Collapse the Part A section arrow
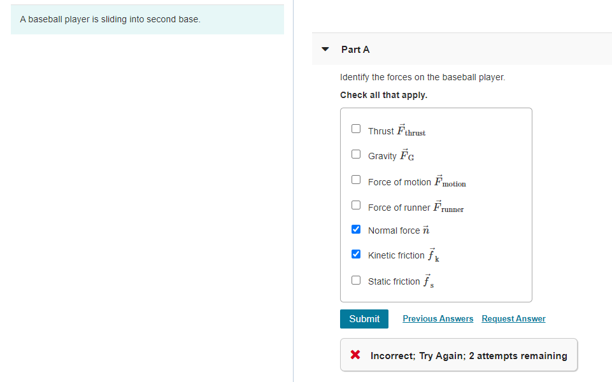The width and height of the screenshot is (612, 382). point(325,49)
